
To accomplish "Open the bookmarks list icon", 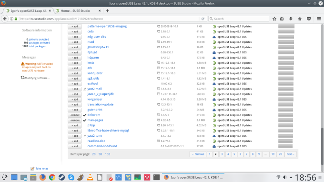I will click(282, 19).
